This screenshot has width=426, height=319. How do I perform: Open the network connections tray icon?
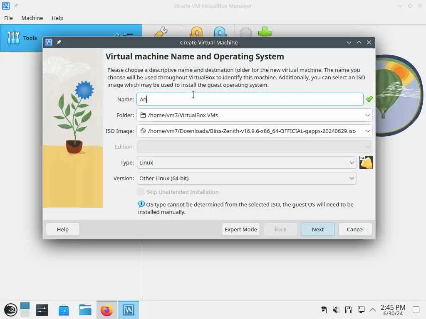(x=361, y=310)
